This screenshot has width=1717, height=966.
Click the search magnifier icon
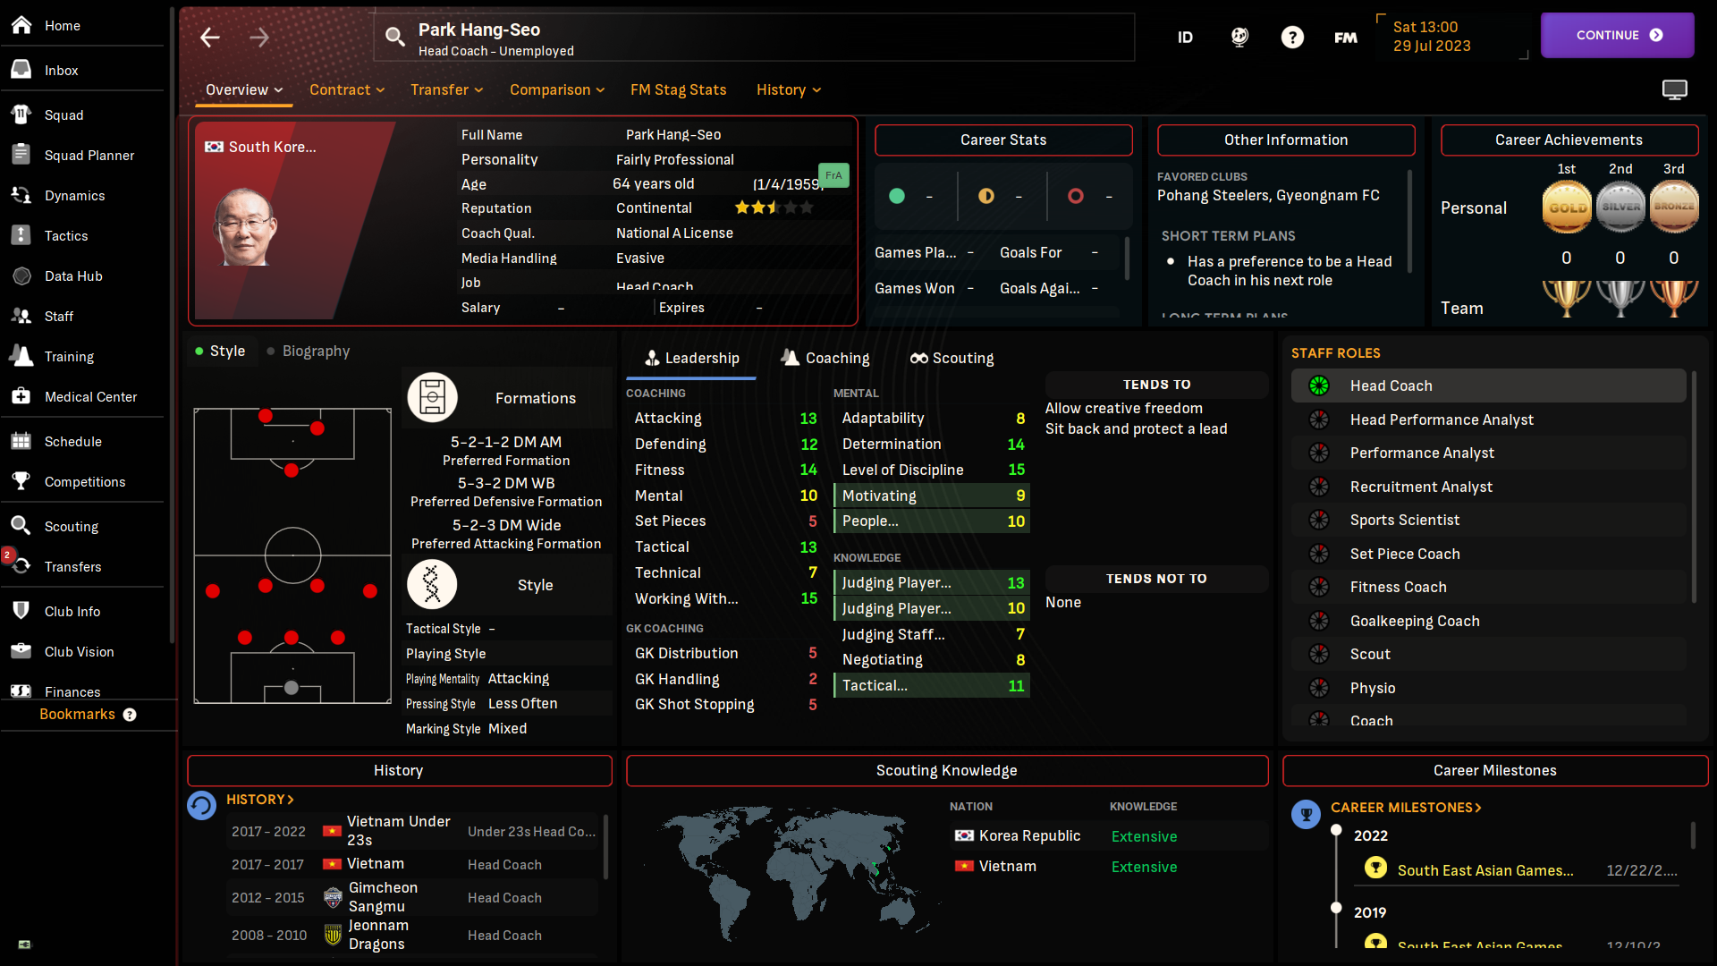[x=394, y=37]
